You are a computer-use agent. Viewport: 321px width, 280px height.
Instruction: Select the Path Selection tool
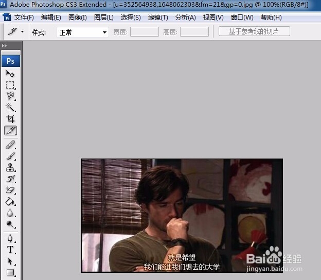pos(10,261)
